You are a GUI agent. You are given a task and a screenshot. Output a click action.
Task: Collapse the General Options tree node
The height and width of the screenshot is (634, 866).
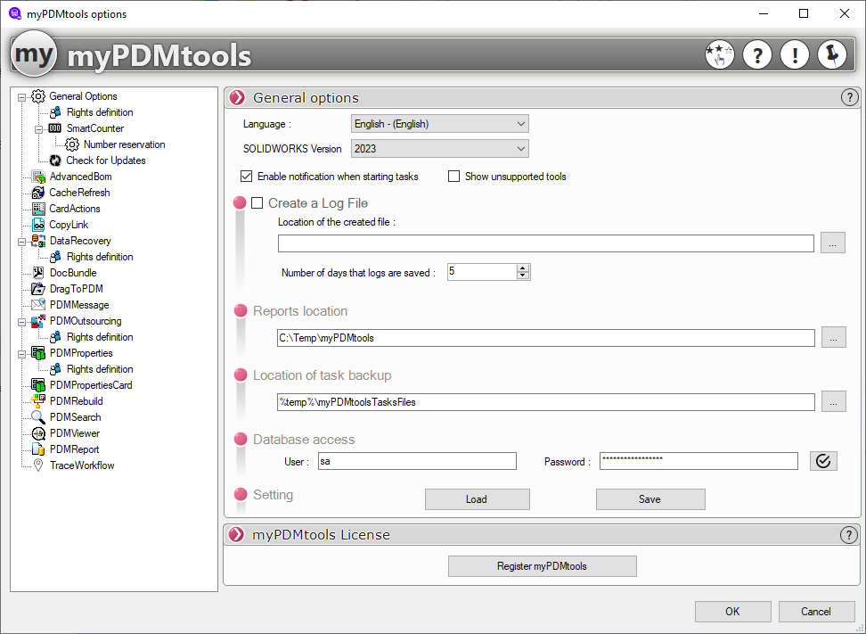22,96
